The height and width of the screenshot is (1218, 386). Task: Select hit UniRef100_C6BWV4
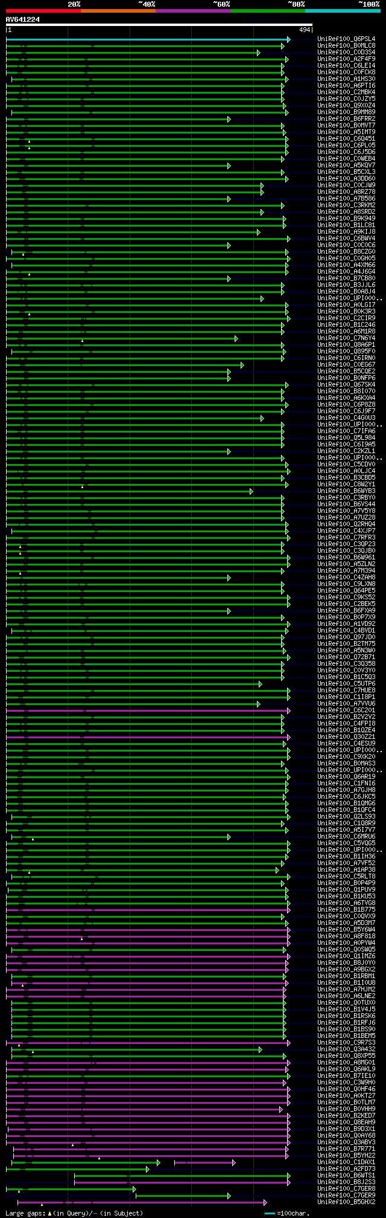pos(347,238)
